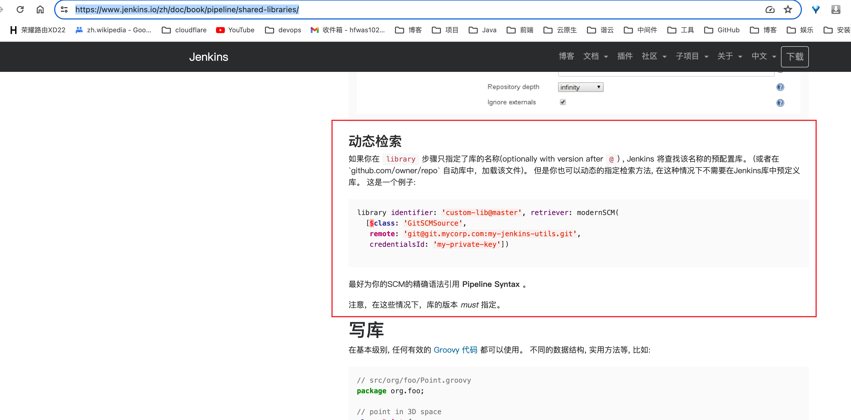The height and width of the screenshot is (420, 851).
Task: Open the Java bookmark folder
Action: [x=482, y=30]
